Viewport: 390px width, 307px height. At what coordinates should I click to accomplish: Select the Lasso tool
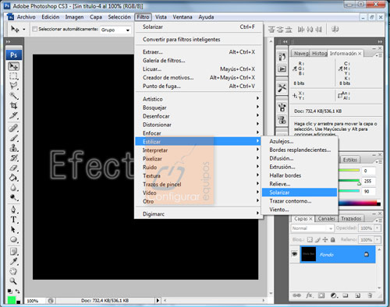(13, 86)
